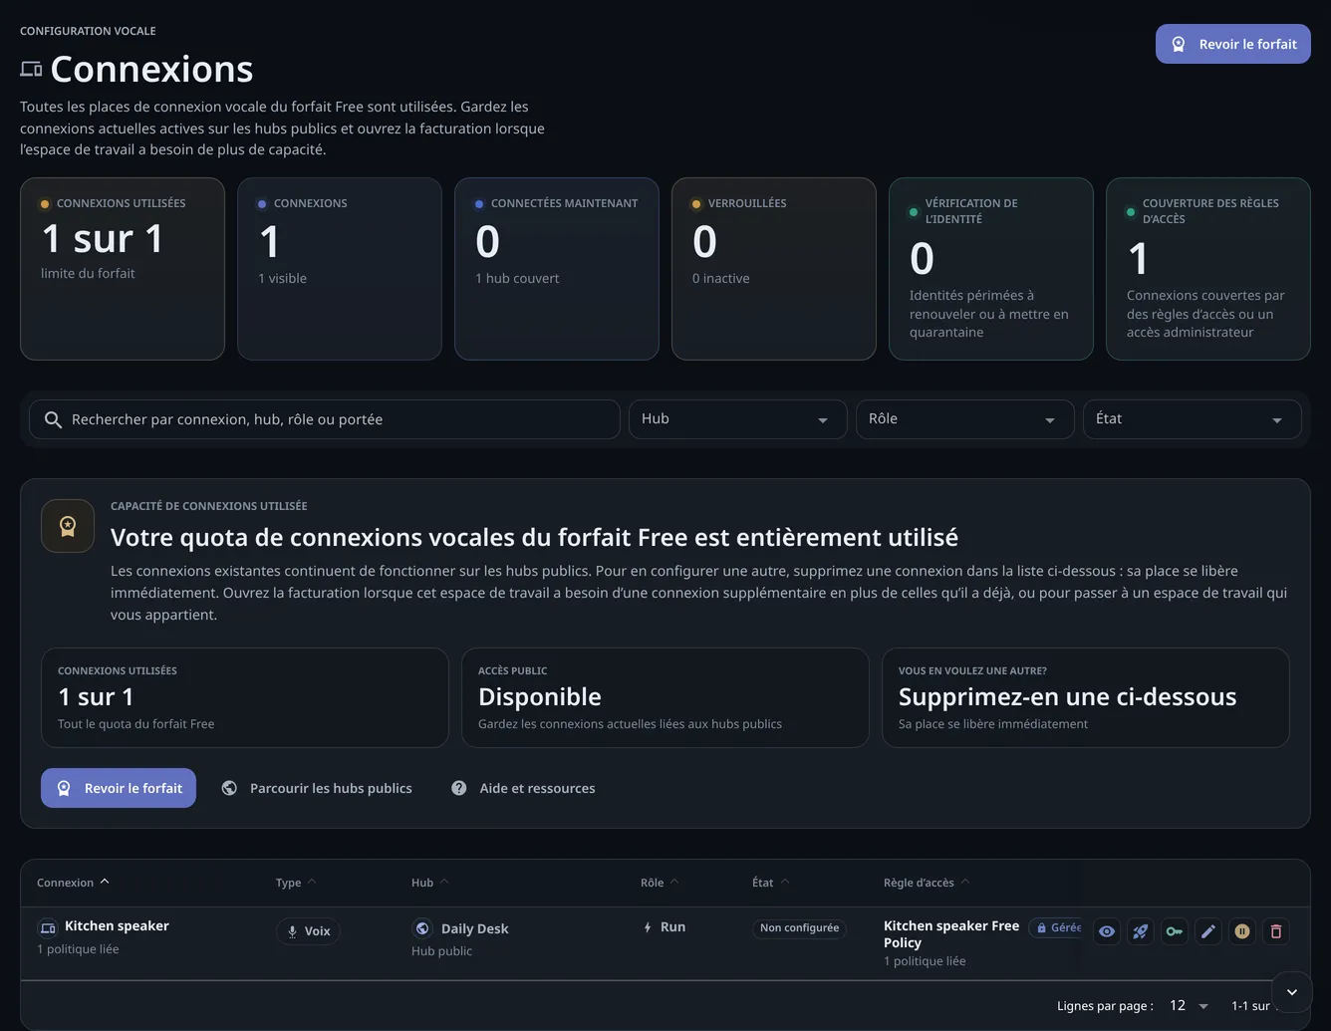Click Revoir le forfait in the capacity banner
Screen dimensions: 1331x1031
tap(119, 788)
